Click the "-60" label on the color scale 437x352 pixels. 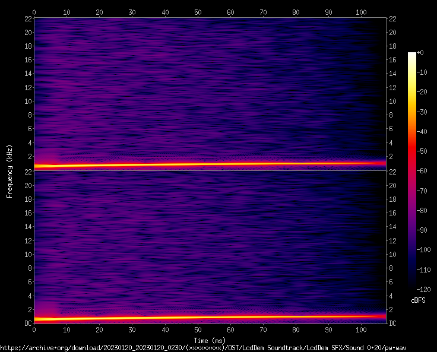pos(420,171)
